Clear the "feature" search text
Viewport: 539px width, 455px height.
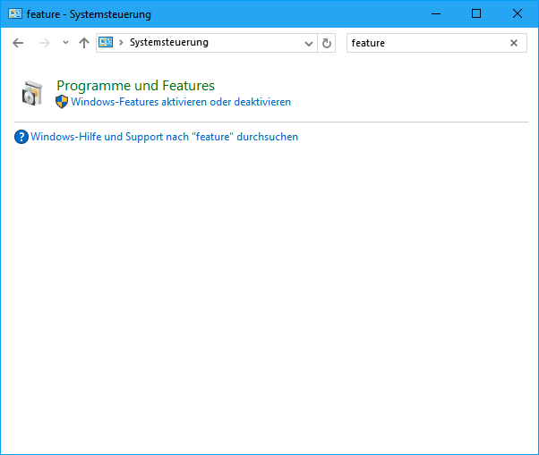click(x=514, y=43)
